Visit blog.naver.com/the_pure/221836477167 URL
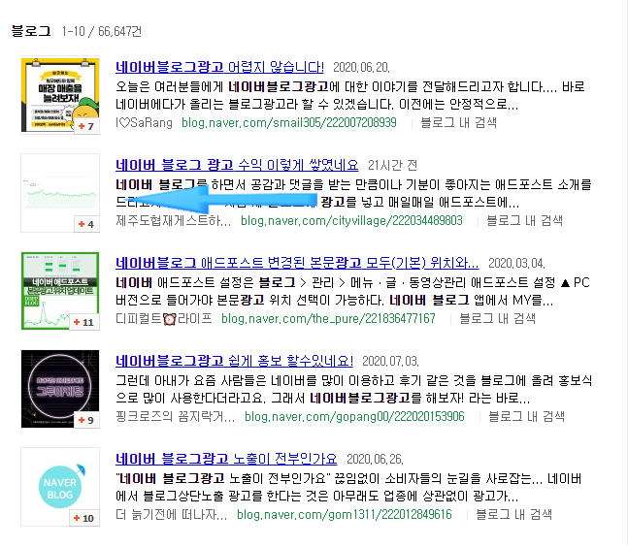 [x=328, y=319]
